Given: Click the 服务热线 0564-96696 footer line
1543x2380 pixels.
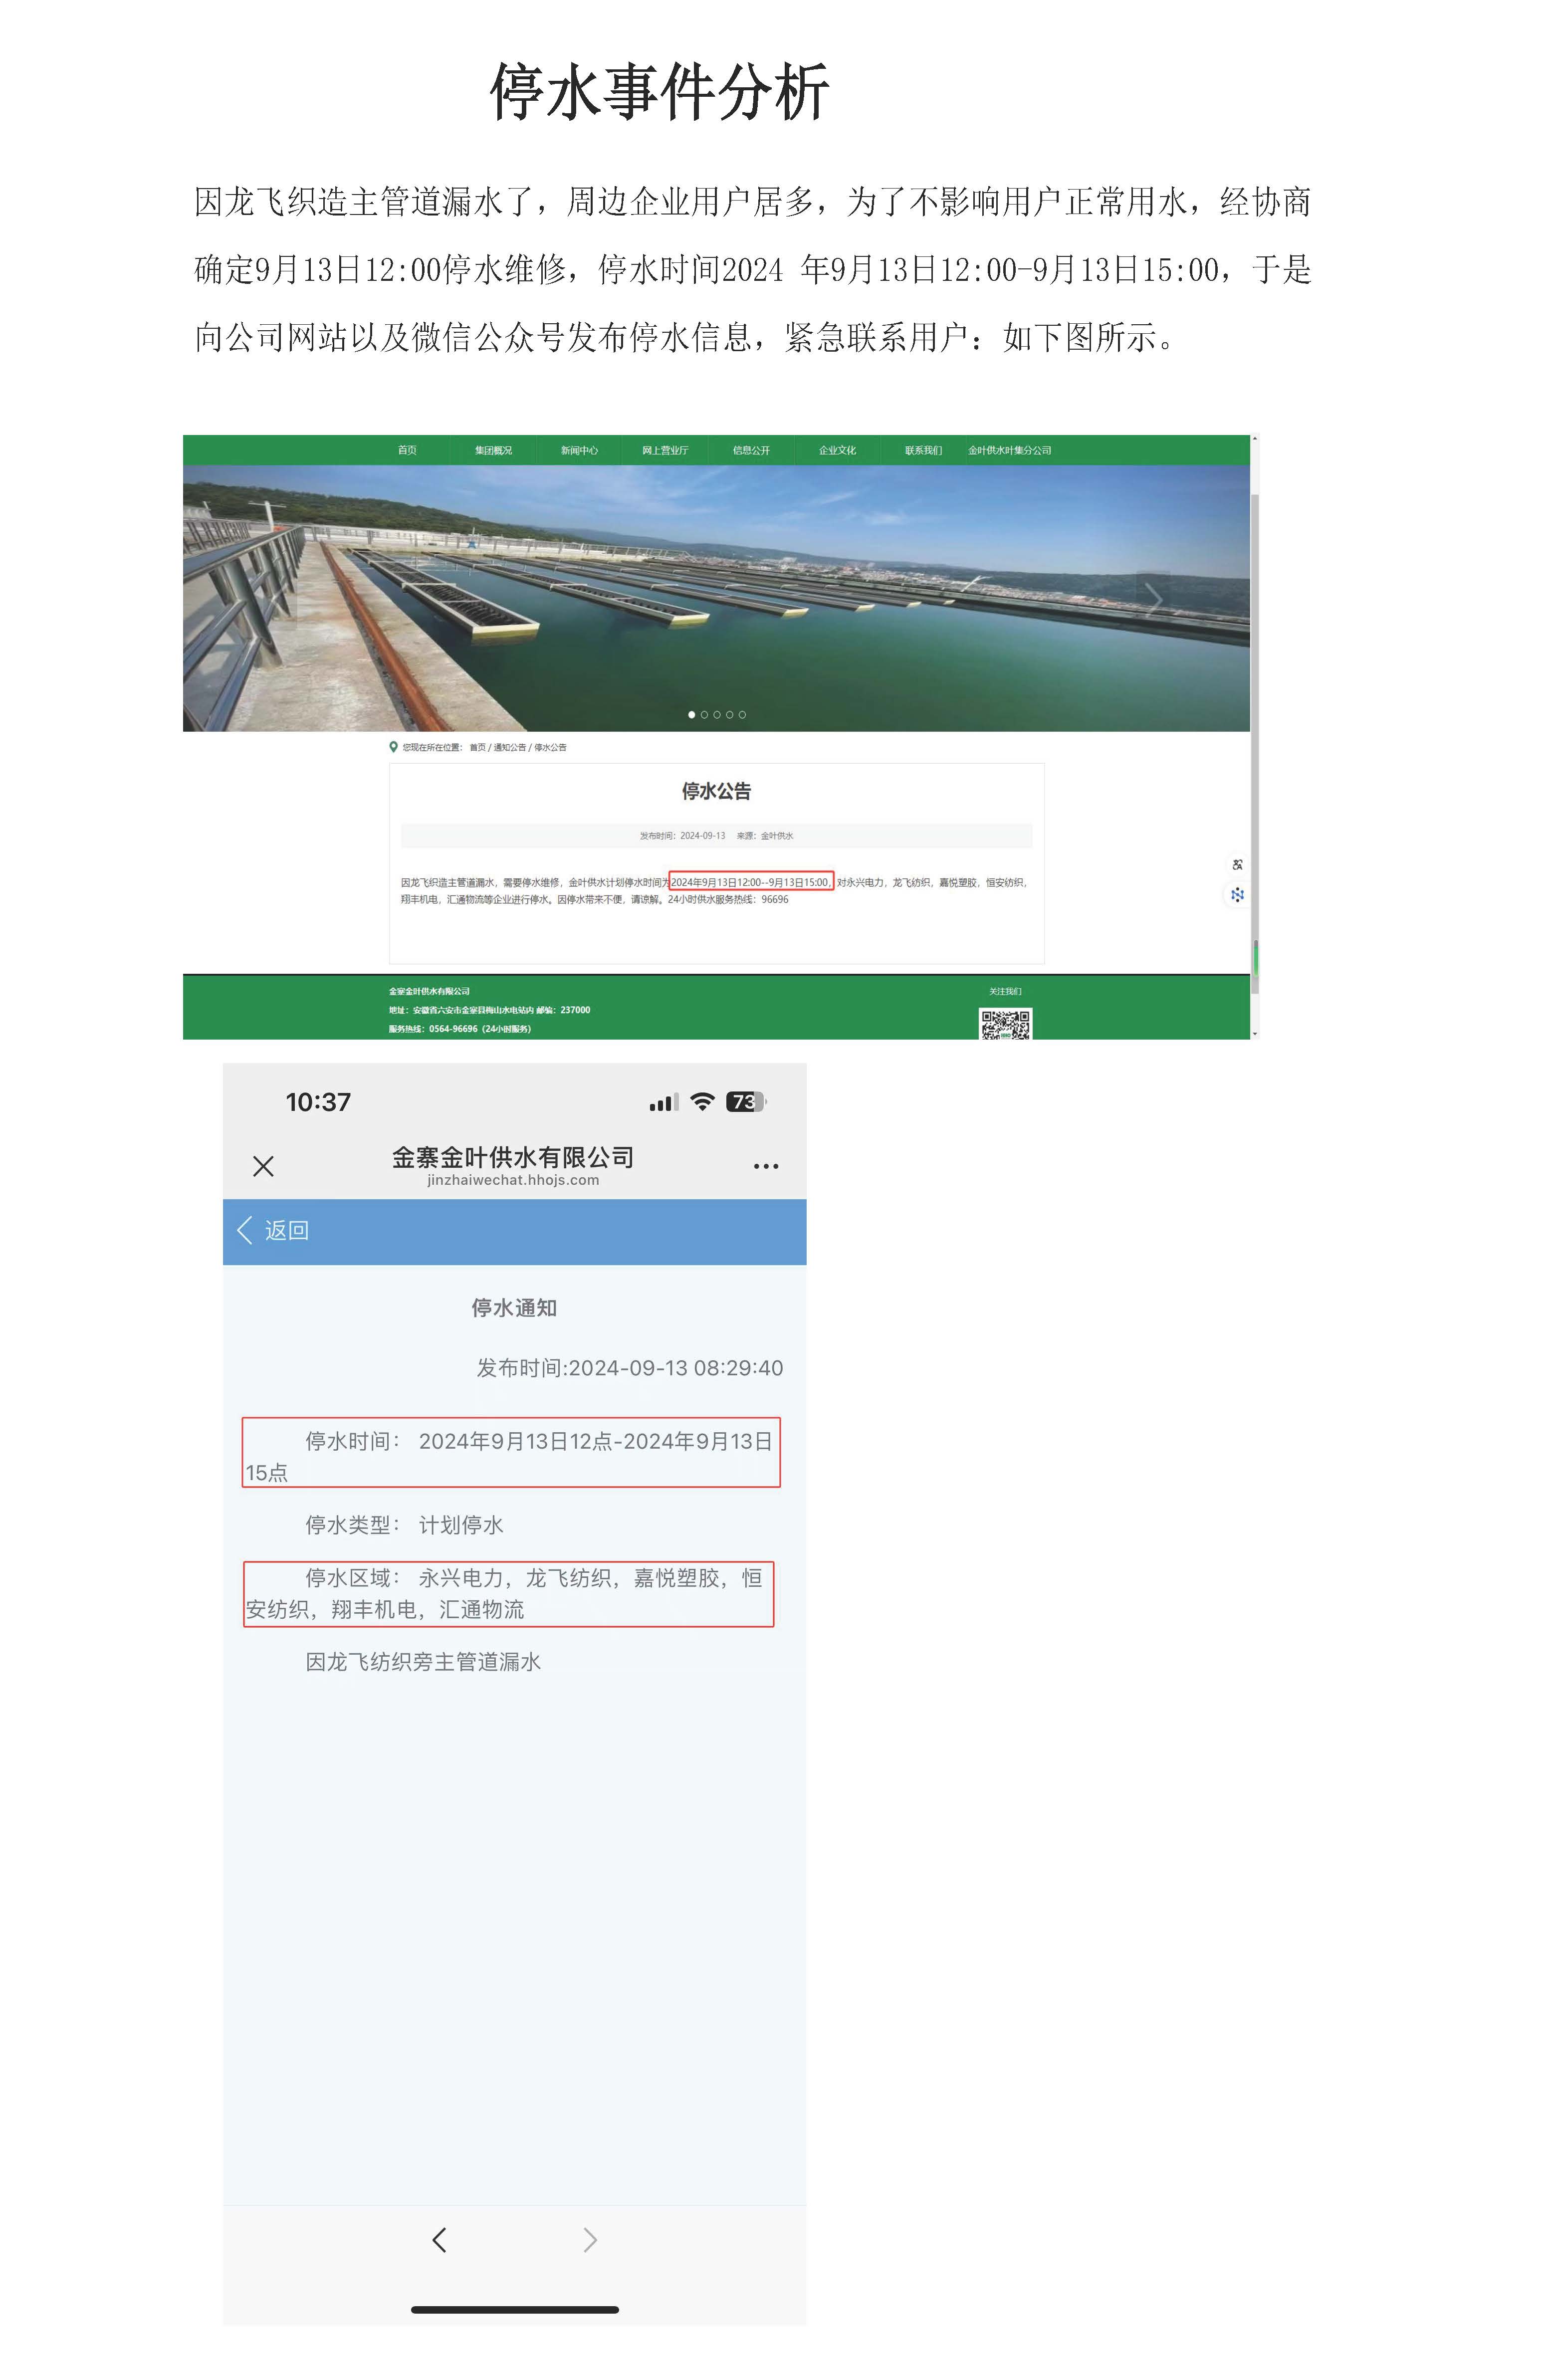Looking at the screenshot, I should pyautogui.click(x=460, y=1028).
